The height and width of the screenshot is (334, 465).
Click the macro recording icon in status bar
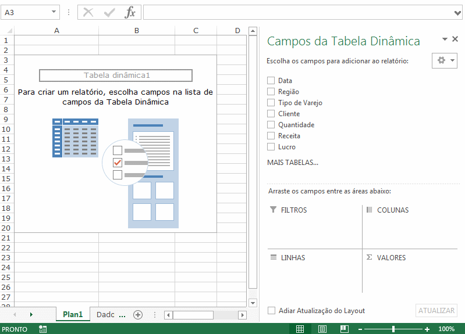click(42, 329)
